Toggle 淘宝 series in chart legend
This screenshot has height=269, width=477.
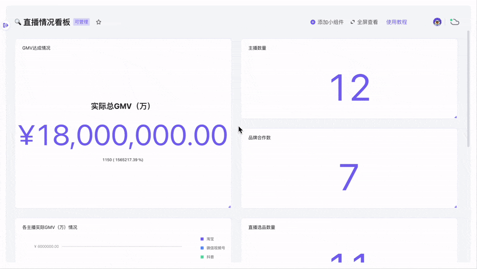(210, 239)
